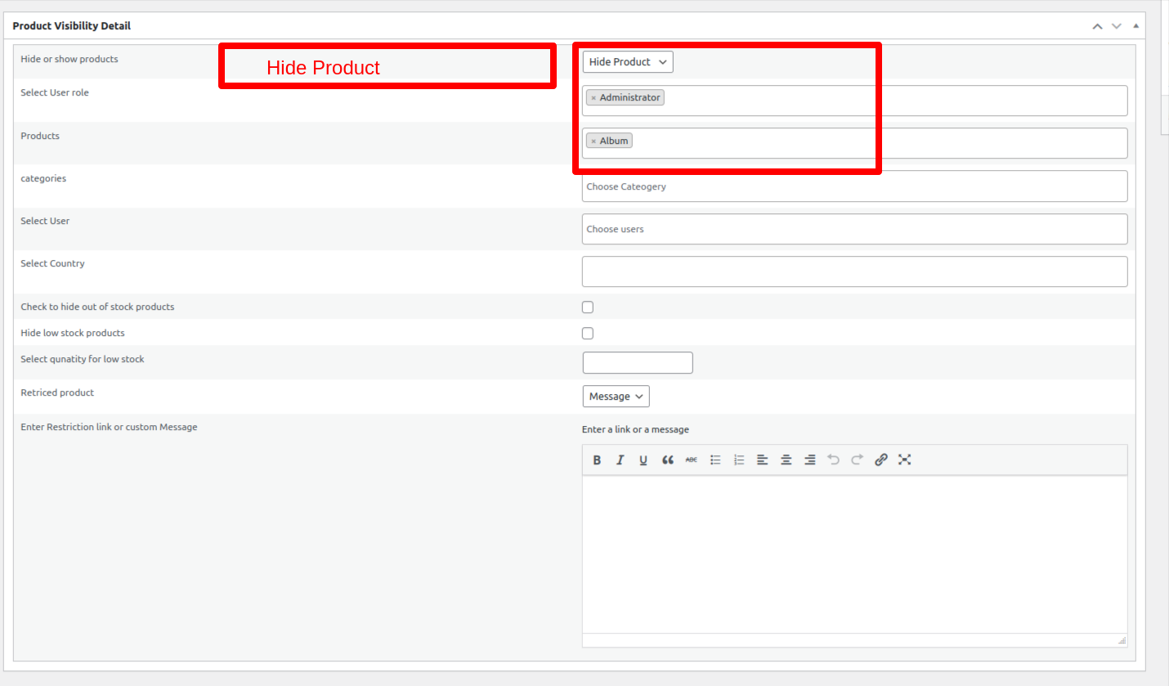Apply strikethrough formatting in the editor

[x=691, y=460]
